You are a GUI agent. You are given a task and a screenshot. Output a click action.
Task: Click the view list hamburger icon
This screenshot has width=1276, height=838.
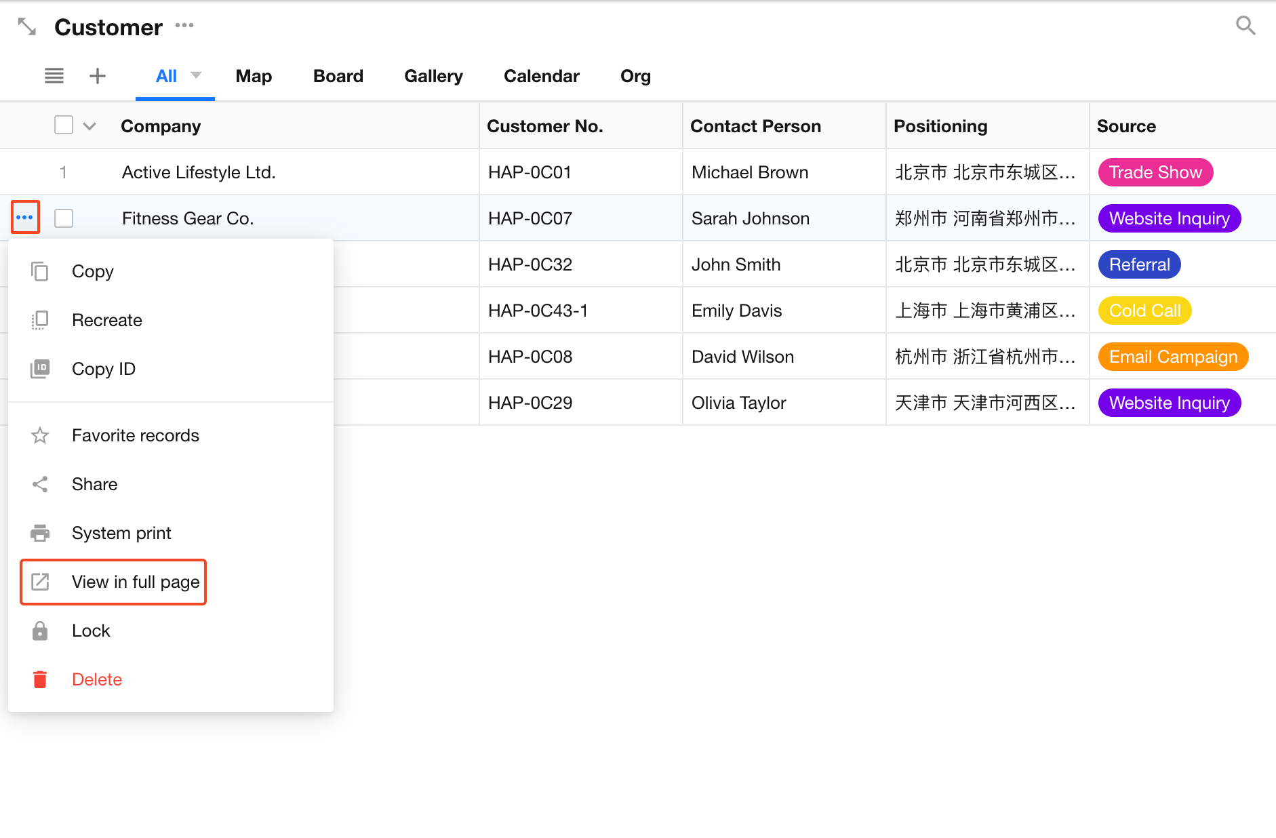click(x=54, y=76)
